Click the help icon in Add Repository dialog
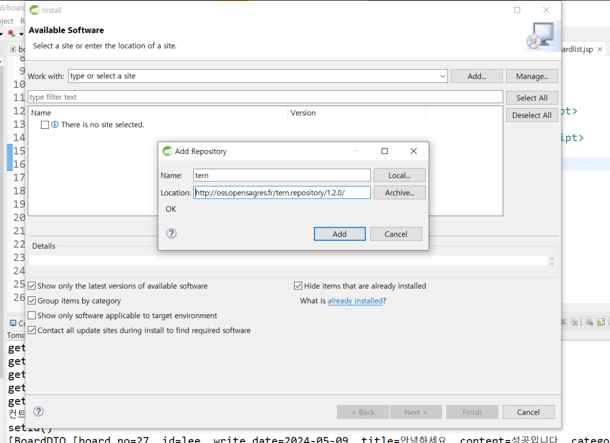The image size is (610, 443). [x=172, y=233]
